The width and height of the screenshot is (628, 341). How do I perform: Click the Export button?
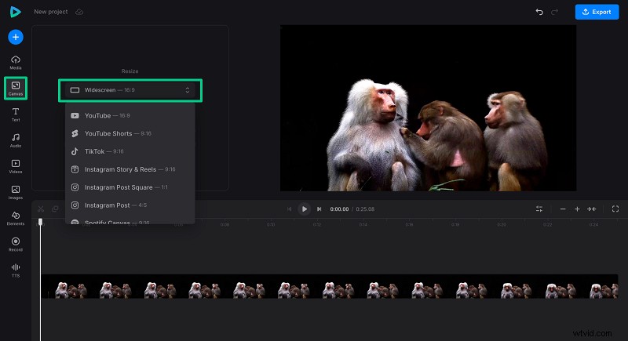click(597, 12)
